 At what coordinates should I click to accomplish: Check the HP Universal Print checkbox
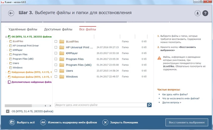[x=56, y=47]
